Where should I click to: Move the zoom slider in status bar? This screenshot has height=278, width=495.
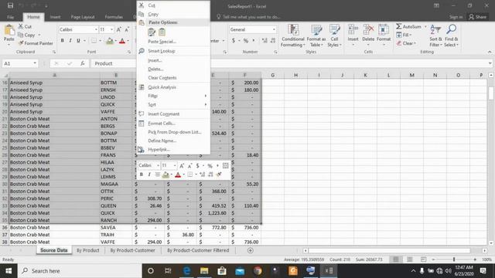pos(454,259)
